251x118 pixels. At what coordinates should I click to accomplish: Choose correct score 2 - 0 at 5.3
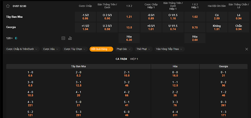(x=78, y=74)
